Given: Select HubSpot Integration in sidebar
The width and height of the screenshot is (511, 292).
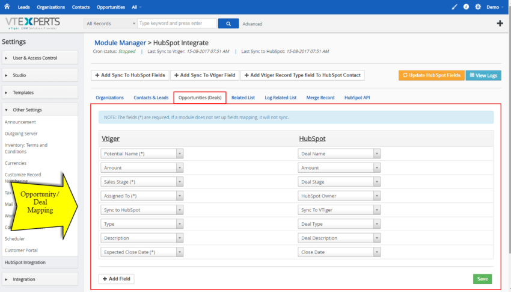Looking at the screenshot, I should pyautogui.click(x=40, y=262).
